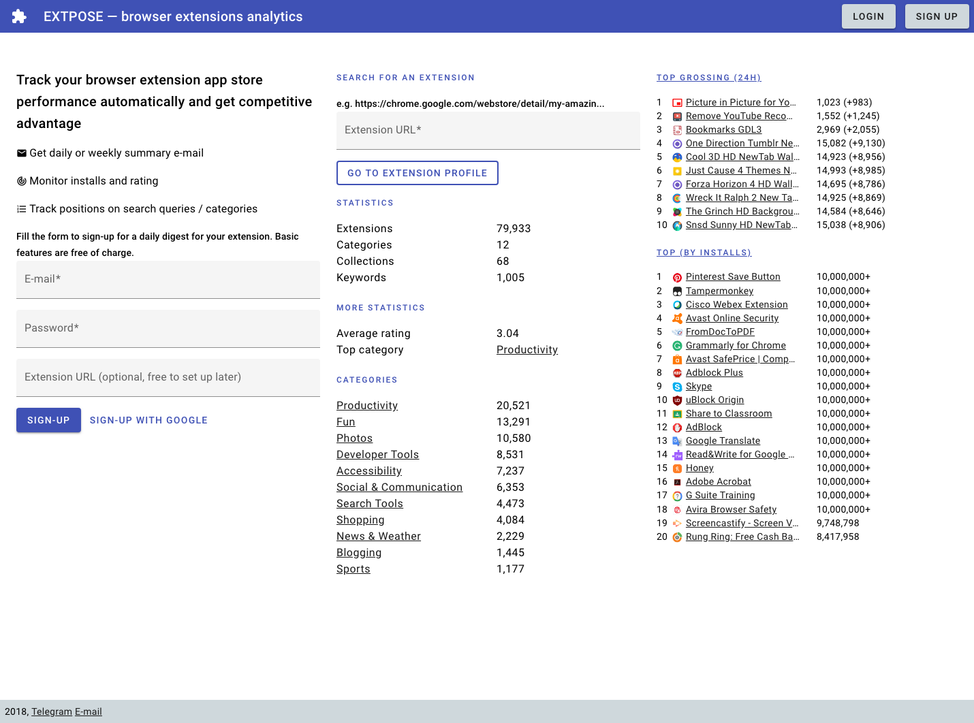Open Wreck It Ralph 2 New Tab link
The height and width of the screenshot is (723, 974).
coord(743,198)
